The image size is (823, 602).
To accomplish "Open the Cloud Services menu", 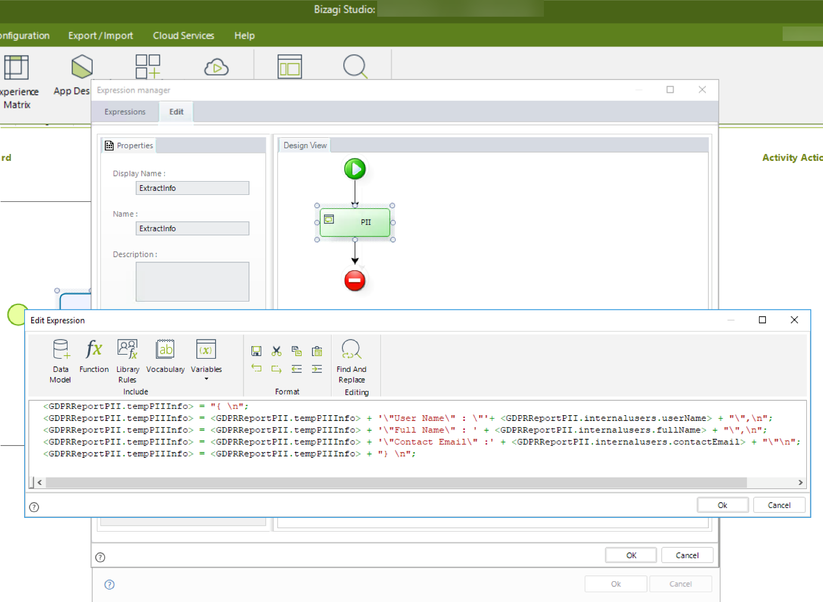I will 183,36.
